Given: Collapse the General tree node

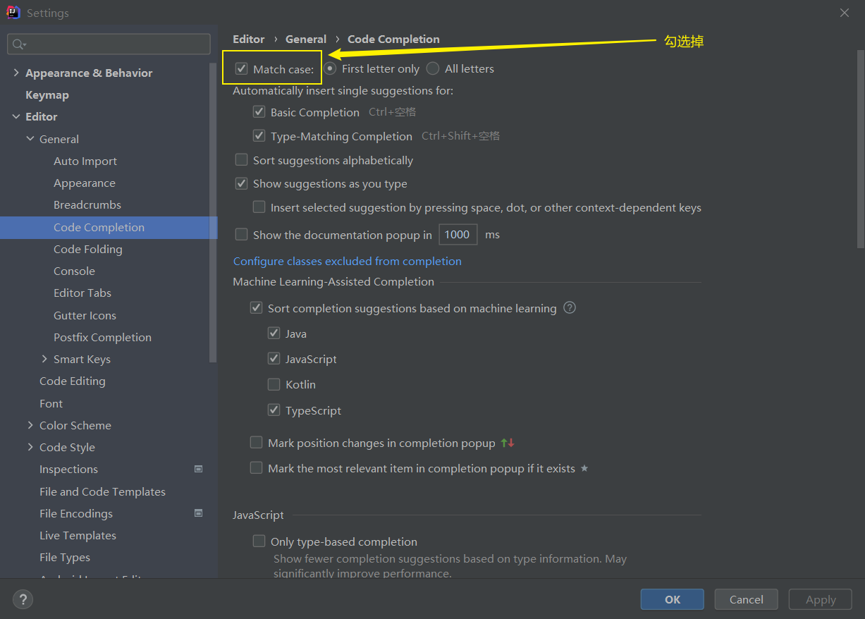Looking at the screenshot, I should (x=30, y=139).
